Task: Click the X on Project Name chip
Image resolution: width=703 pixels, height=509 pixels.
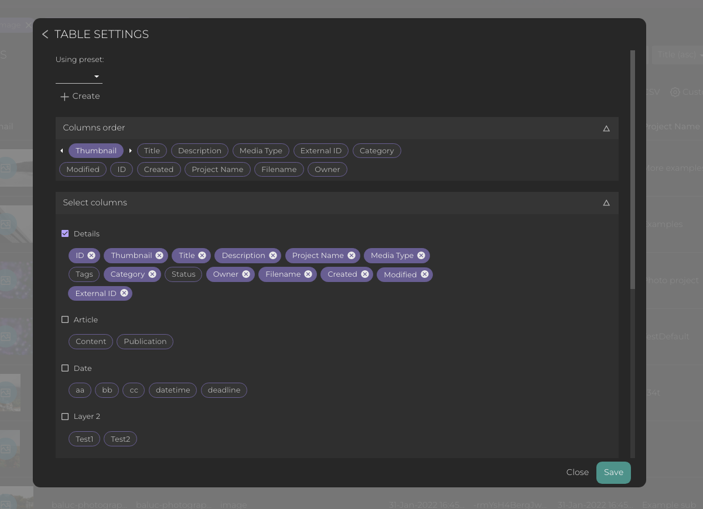Action: (x=351, y=256)
